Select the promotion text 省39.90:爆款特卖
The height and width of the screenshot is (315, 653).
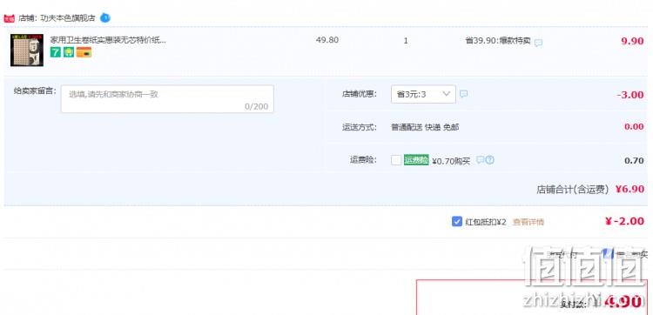point(498,41)
